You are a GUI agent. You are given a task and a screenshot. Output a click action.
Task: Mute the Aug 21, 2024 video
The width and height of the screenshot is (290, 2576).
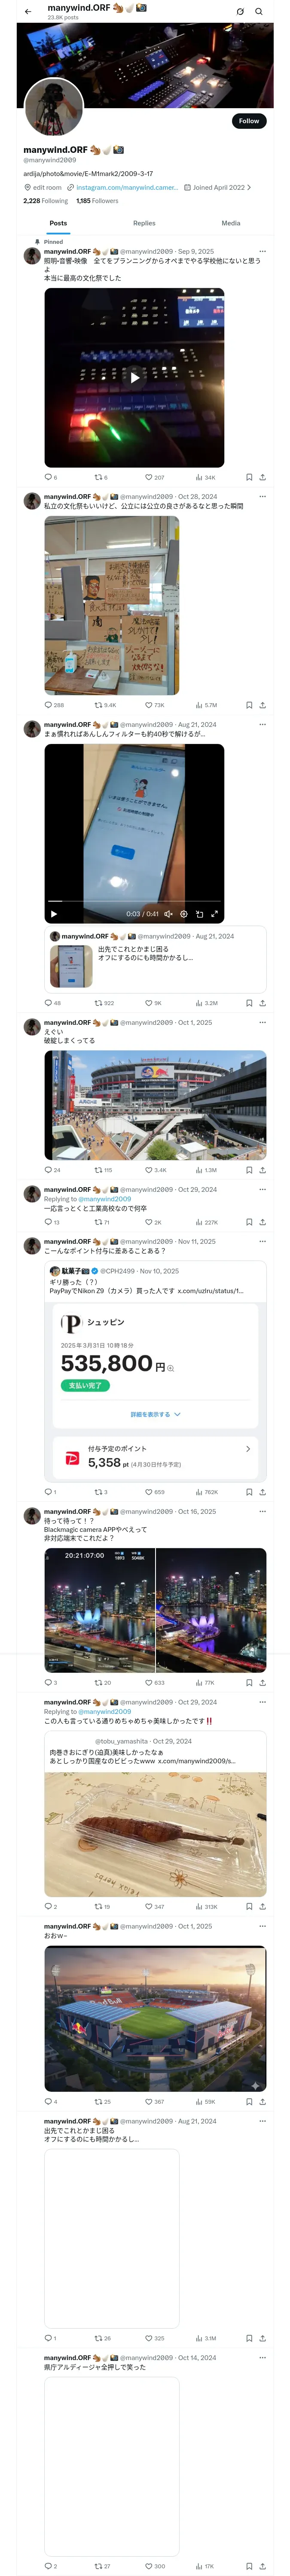click(168, 914)
